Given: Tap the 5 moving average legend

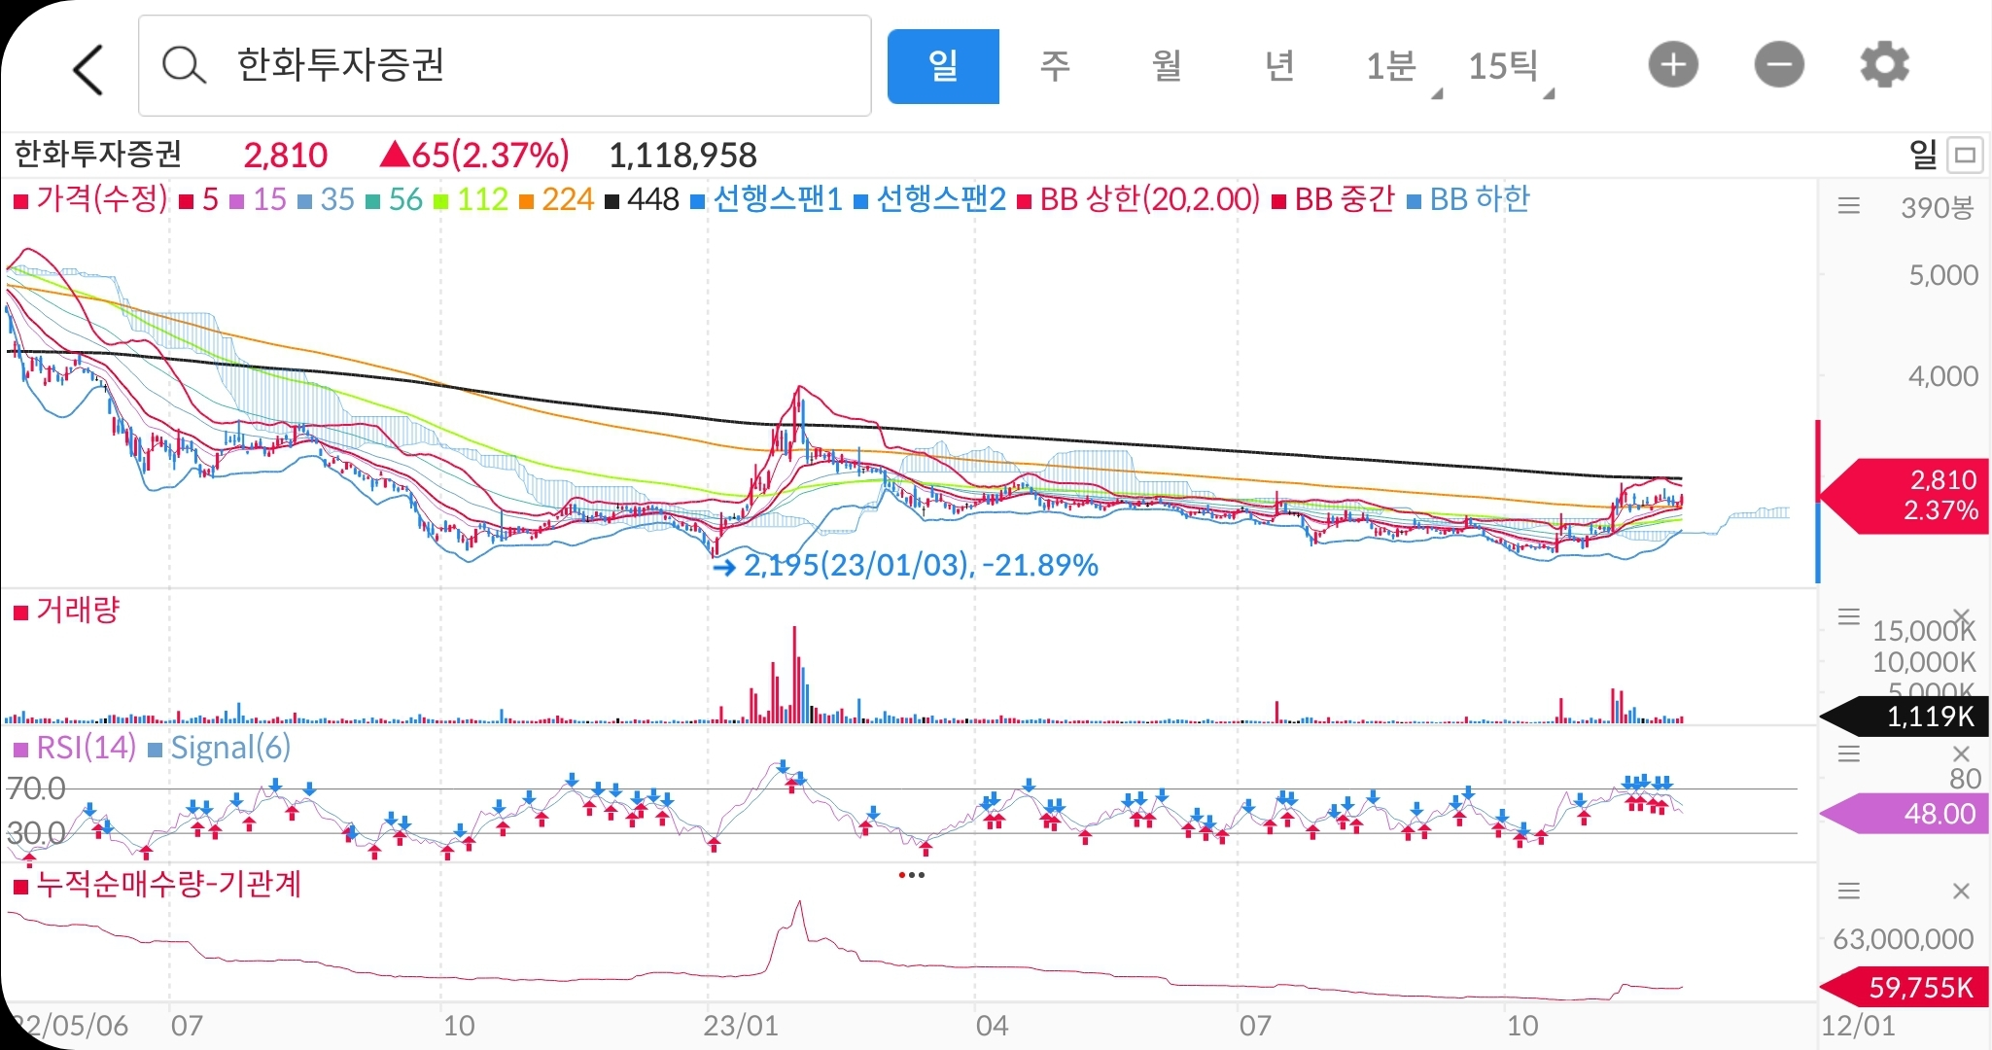Looking at the screenshot, I should click(x=200, y=199).
